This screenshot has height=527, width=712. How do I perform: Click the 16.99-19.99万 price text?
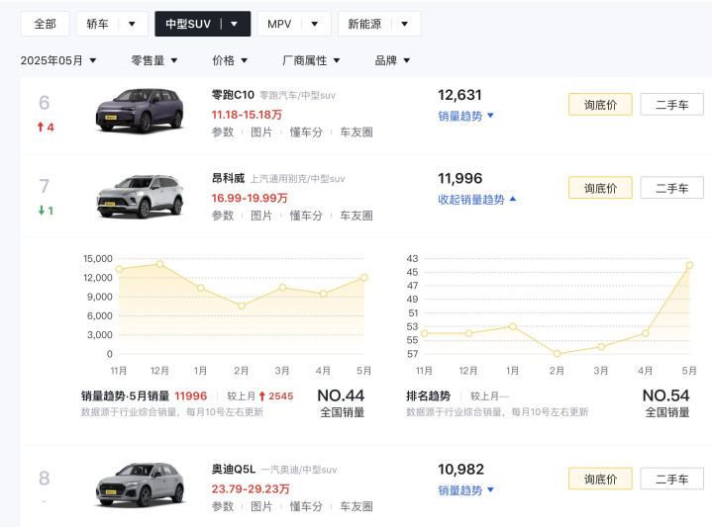250,198
